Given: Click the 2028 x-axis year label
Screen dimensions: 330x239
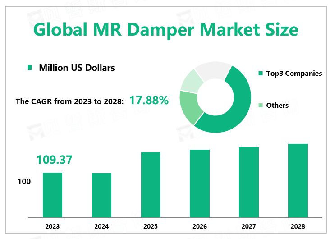Looking at the screenshot, I should [x=298, y=226].
